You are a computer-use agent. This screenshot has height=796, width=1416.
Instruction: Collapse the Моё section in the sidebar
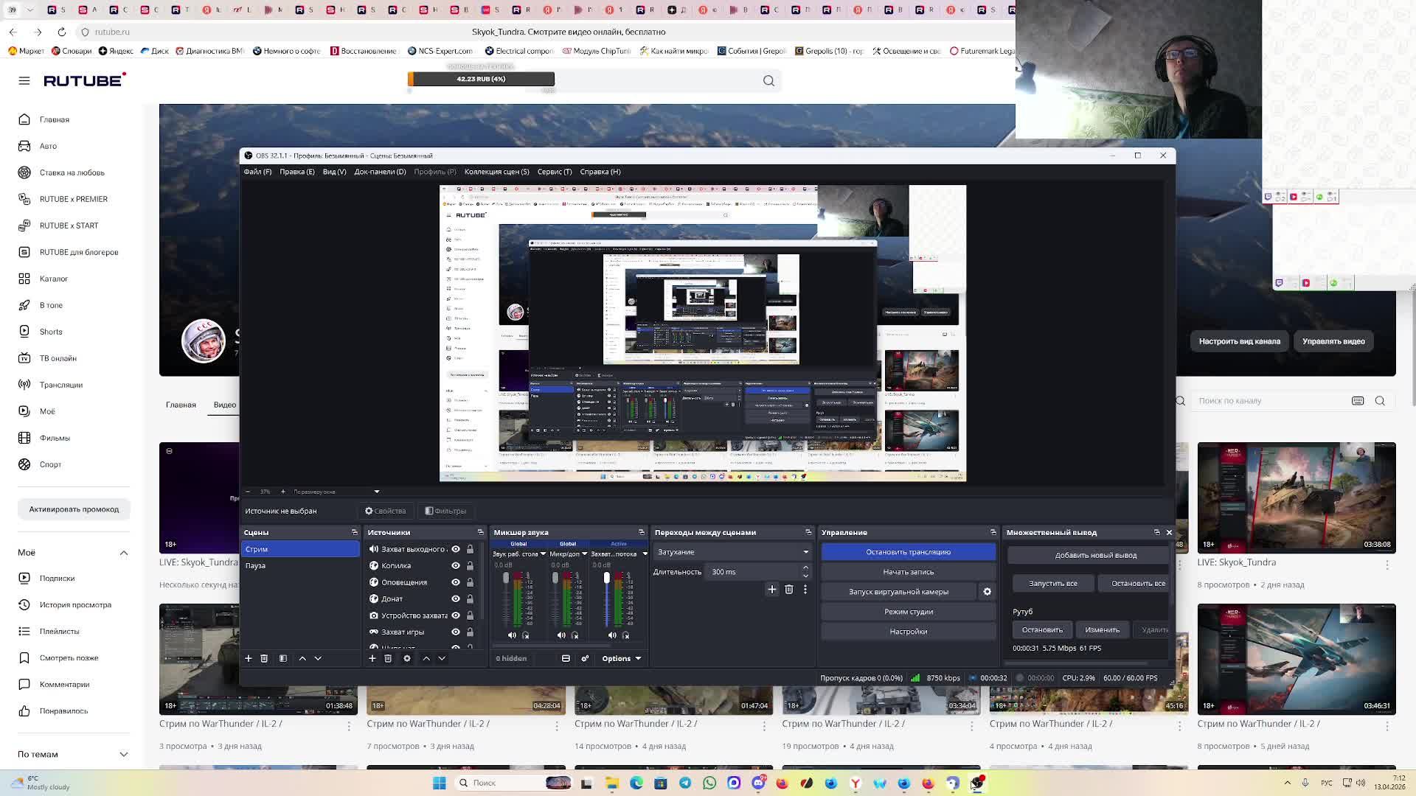(x=123, y=553)
